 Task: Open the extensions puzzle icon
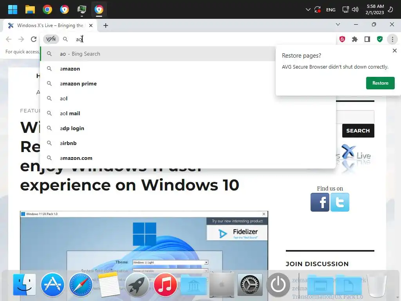click(x=355, y=39)
